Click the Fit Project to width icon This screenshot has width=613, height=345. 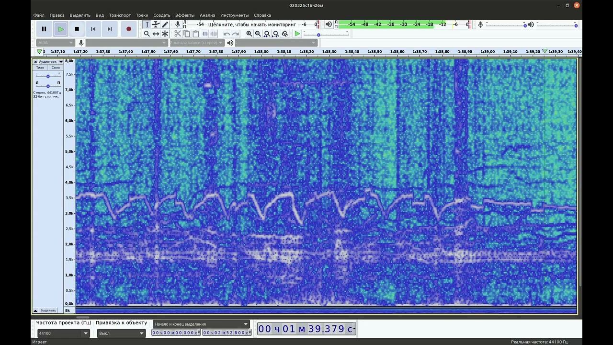pyautogui.click(x=276, y=34)
